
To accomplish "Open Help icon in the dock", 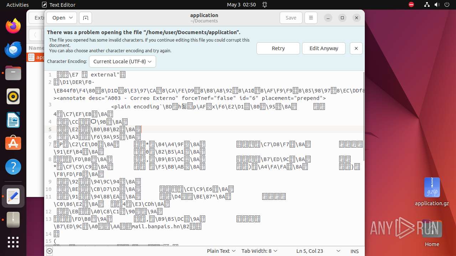I will (13, 167).
